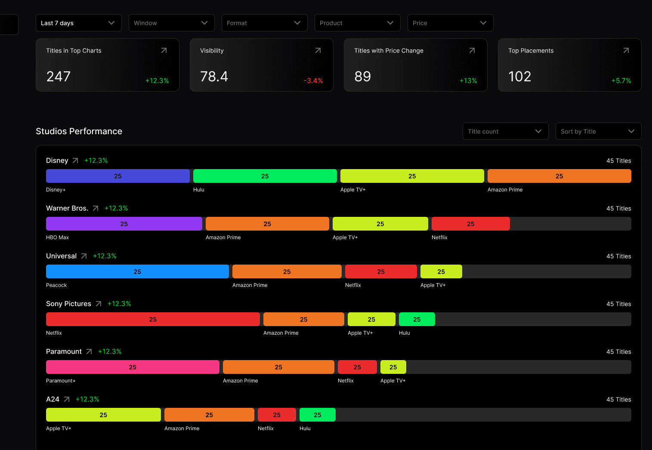
Task: Click Disney's green Hulu bar segment
Action: click(x=265, y=176)
